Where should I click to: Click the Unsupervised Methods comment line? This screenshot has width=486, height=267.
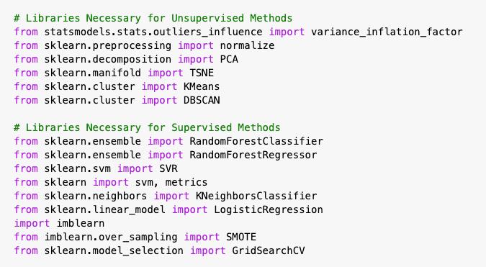[153, 18]
